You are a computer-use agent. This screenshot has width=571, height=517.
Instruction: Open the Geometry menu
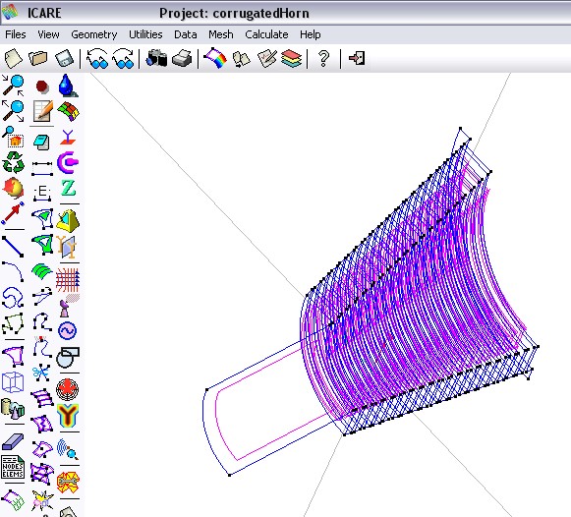coord(94,34)
